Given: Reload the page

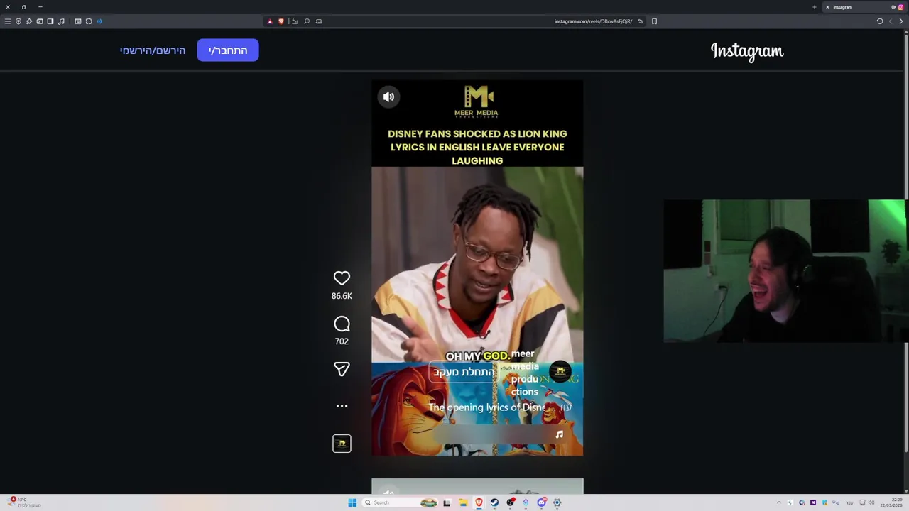Looking at the screenshot, I should (880, 21).
